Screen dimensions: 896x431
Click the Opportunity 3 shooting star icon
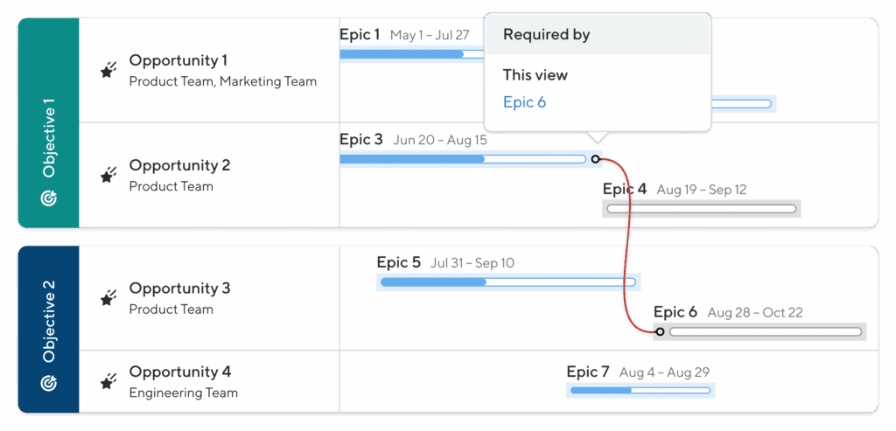108,299
